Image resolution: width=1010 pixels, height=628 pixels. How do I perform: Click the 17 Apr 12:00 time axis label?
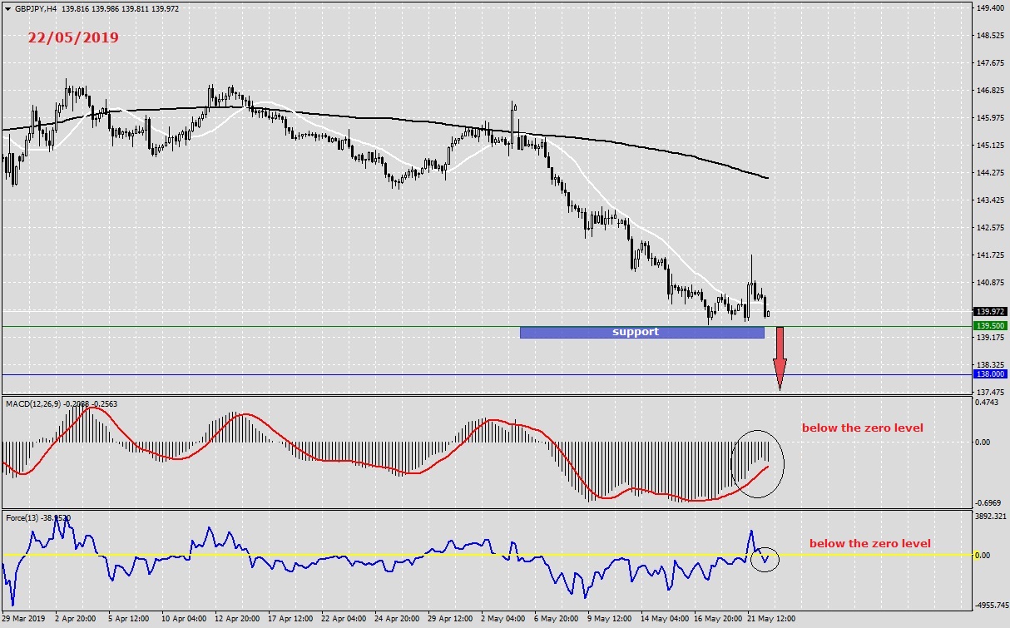(290, 620)
